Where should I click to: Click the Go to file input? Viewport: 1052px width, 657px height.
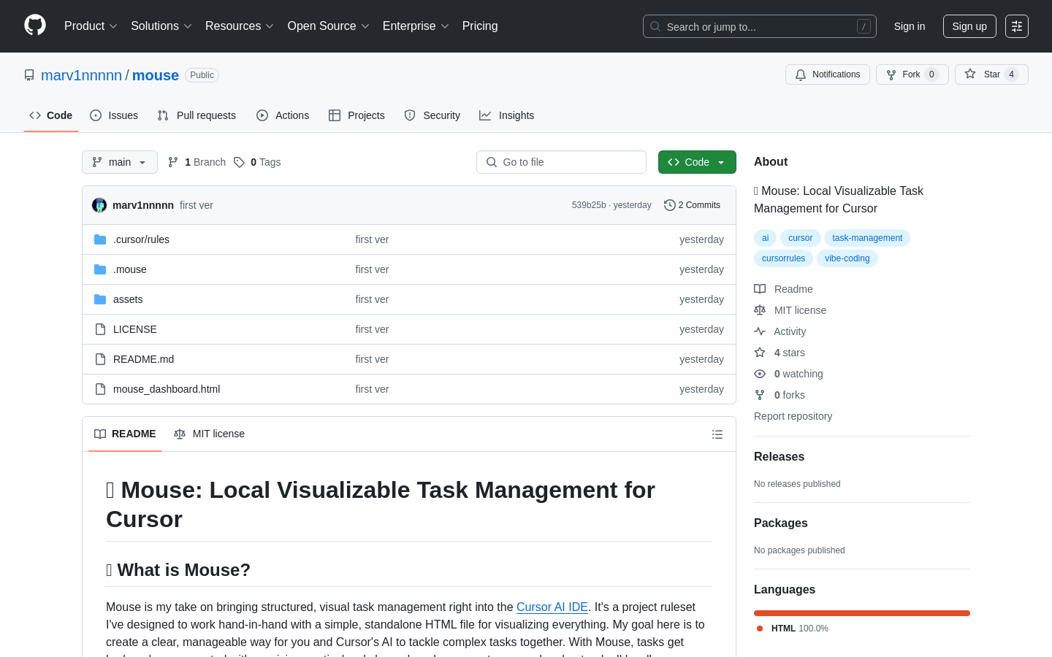(x=561, y=162)
